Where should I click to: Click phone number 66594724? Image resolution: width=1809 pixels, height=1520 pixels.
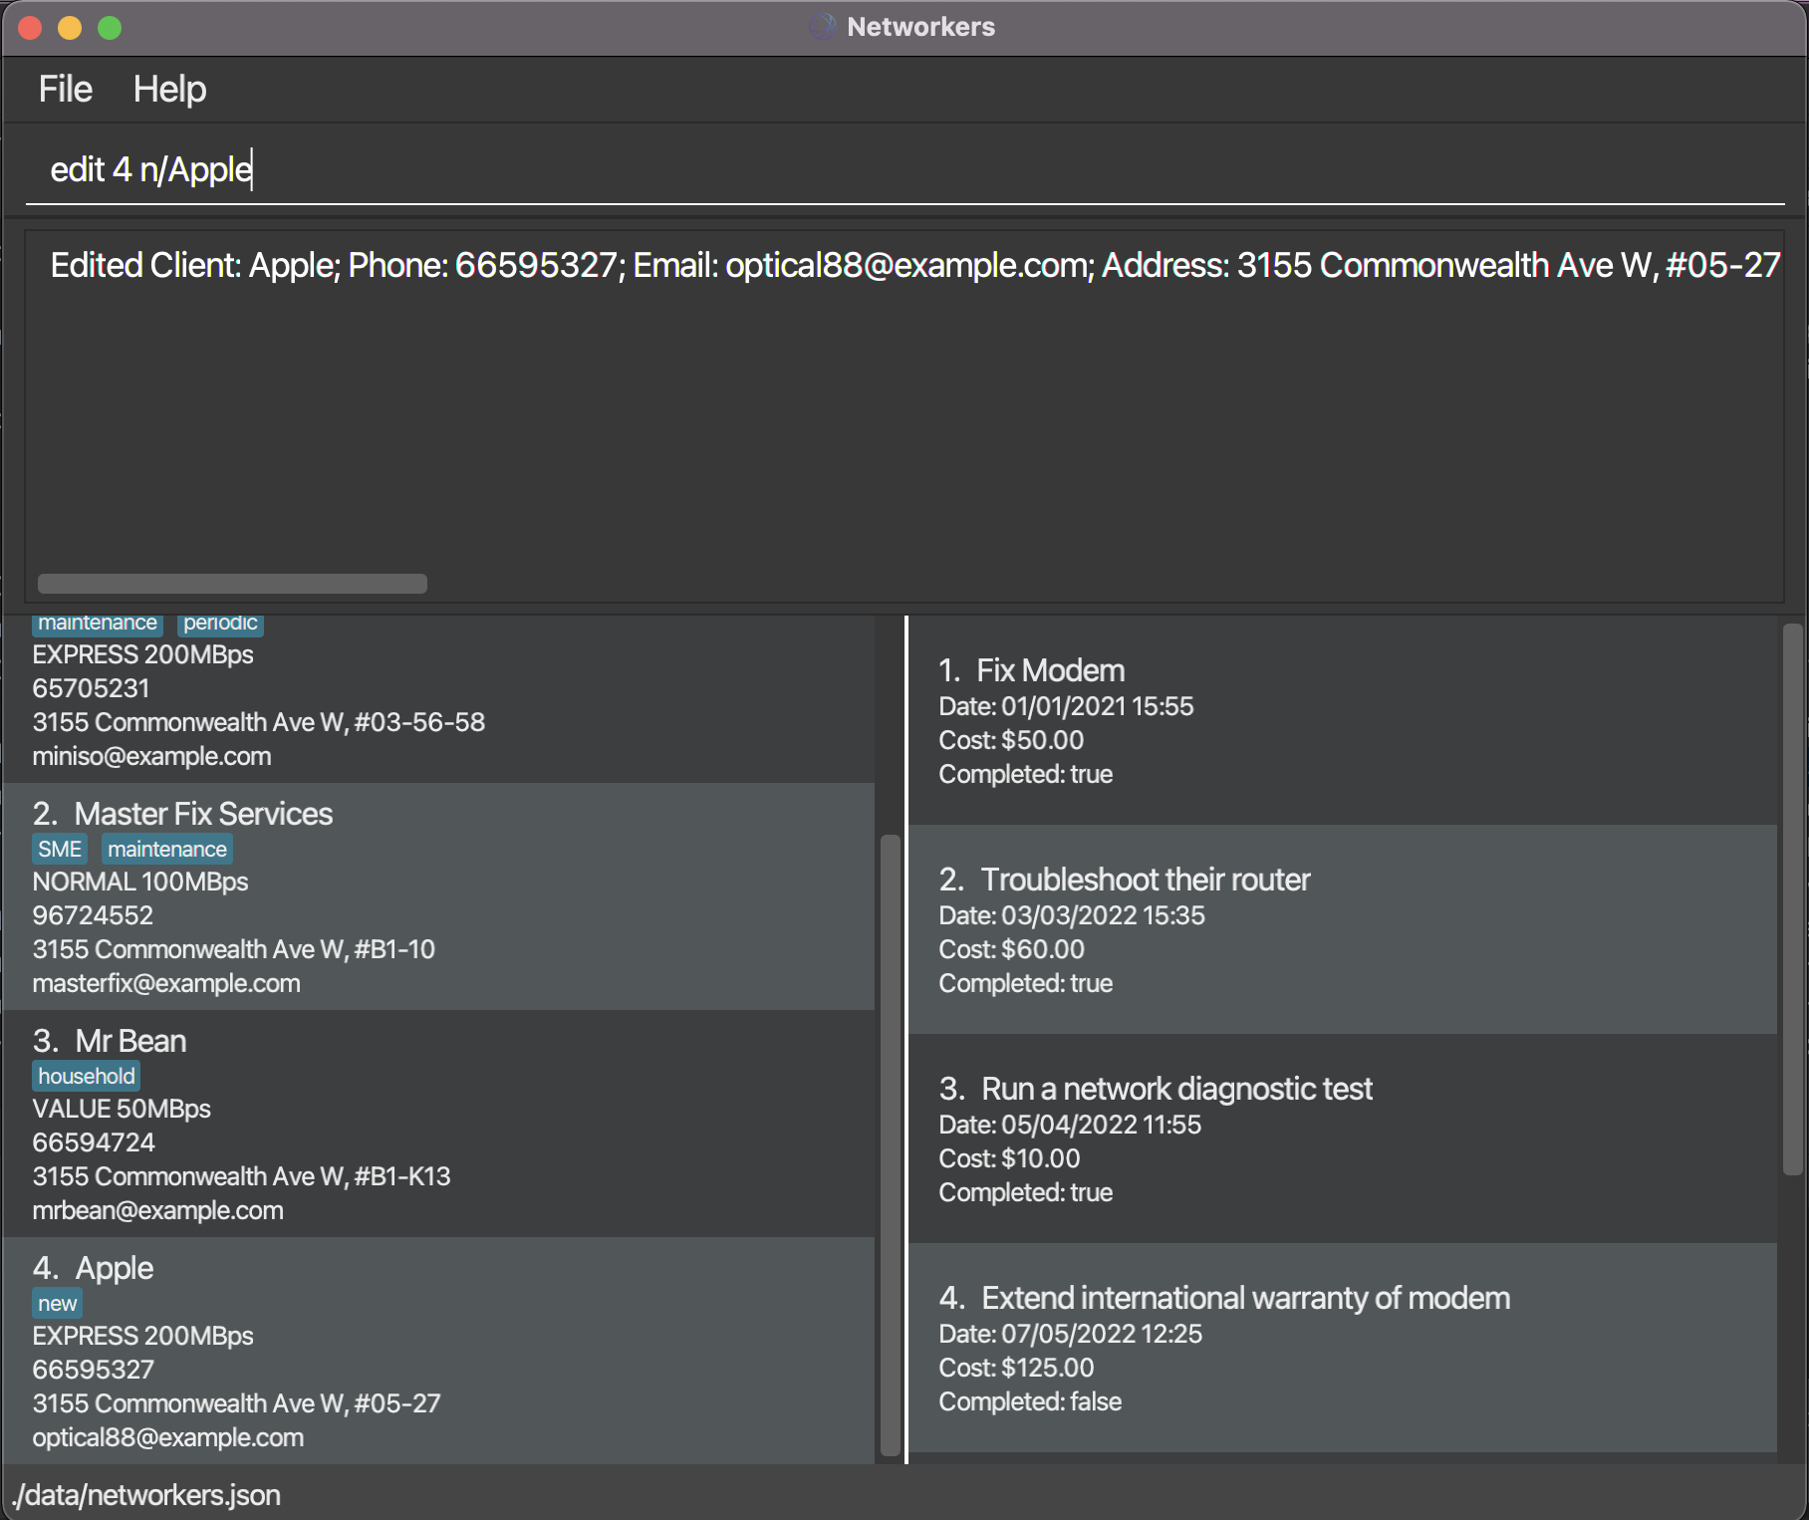click(x=94, y=1142)
